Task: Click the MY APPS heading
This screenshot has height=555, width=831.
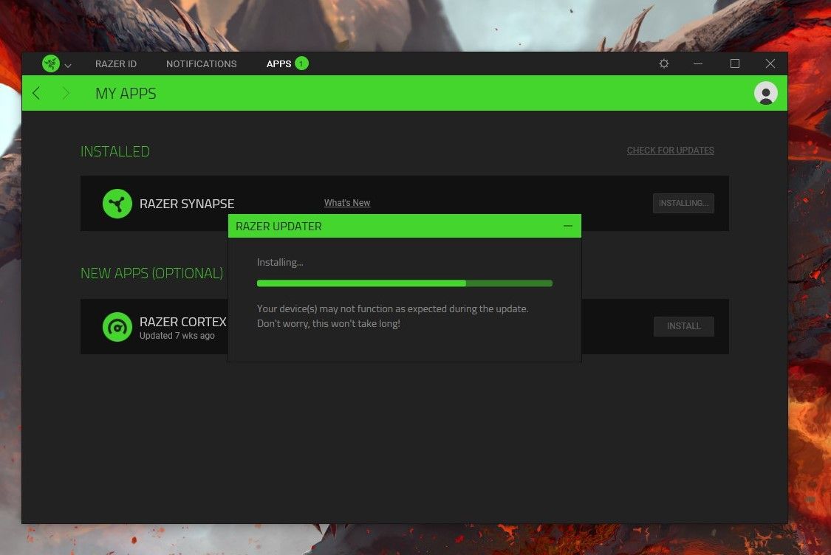Action: tap(126, 94)
